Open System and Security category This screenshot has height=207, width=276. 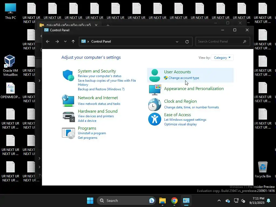(x=97, y=71)
